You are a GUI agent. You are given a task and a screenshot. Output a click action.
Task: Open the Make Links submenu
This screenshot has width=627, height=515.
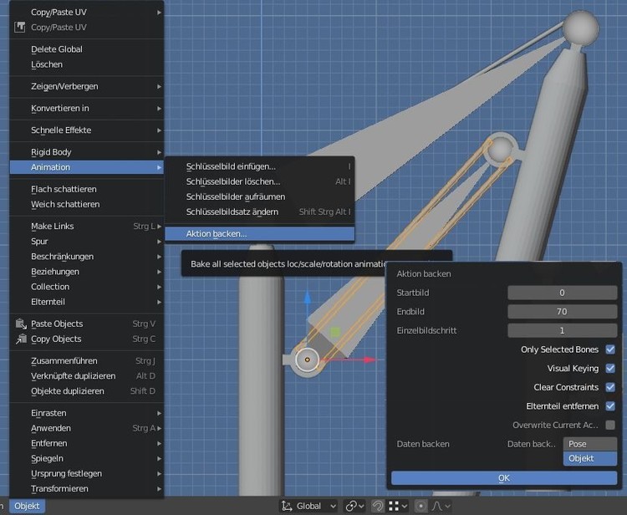[x=87, y=226]
